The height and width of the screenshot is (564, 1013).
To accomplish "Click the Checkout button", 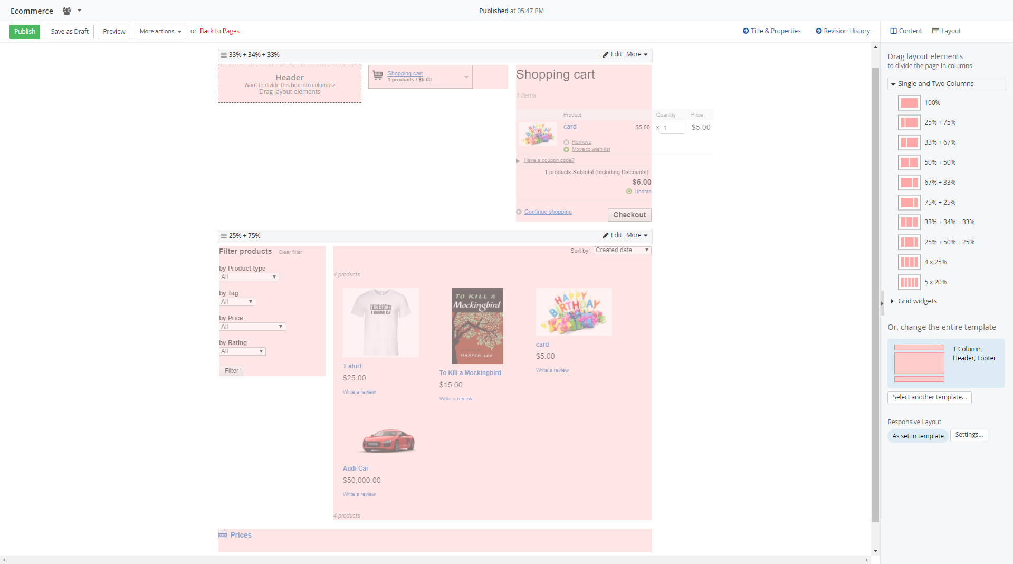I will [629, 215].
